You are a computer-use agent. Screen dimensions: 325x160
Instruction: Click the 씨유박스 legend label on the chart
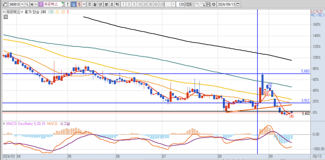tap(13, 12)
